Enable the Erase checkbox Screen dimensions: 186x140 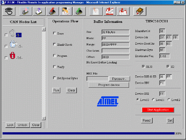54,33
